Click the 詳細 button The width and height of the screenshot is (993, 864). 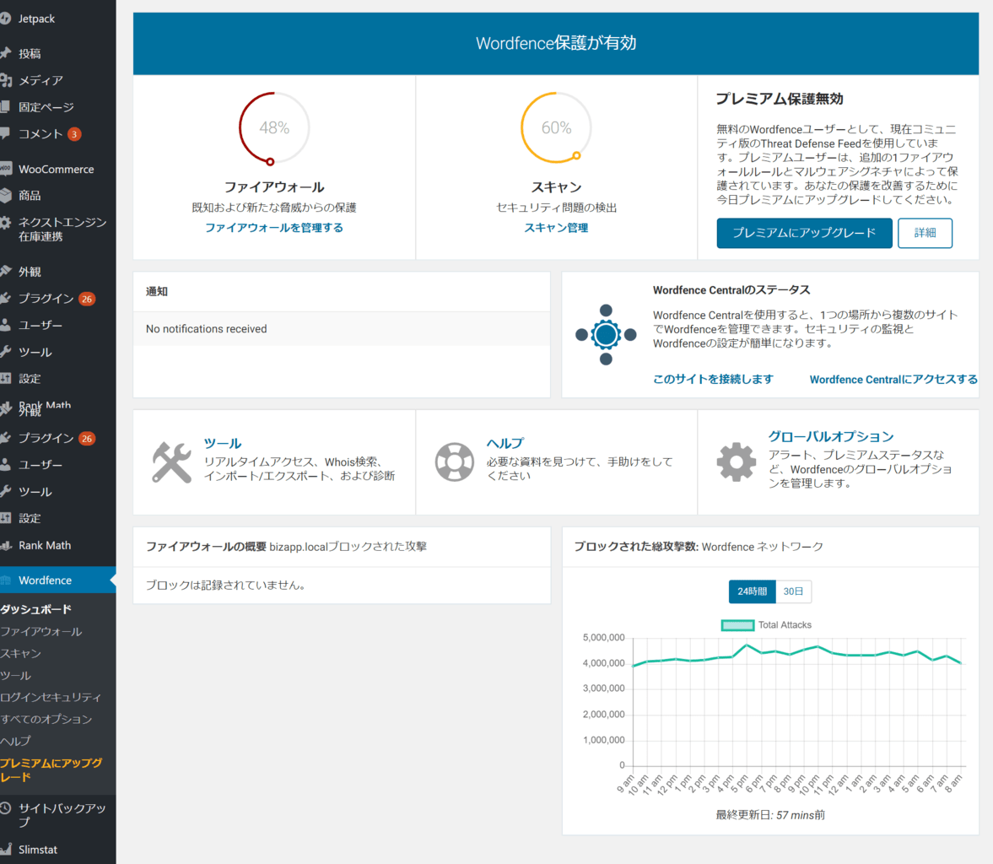pyautogui.click(x=926, y=233)
